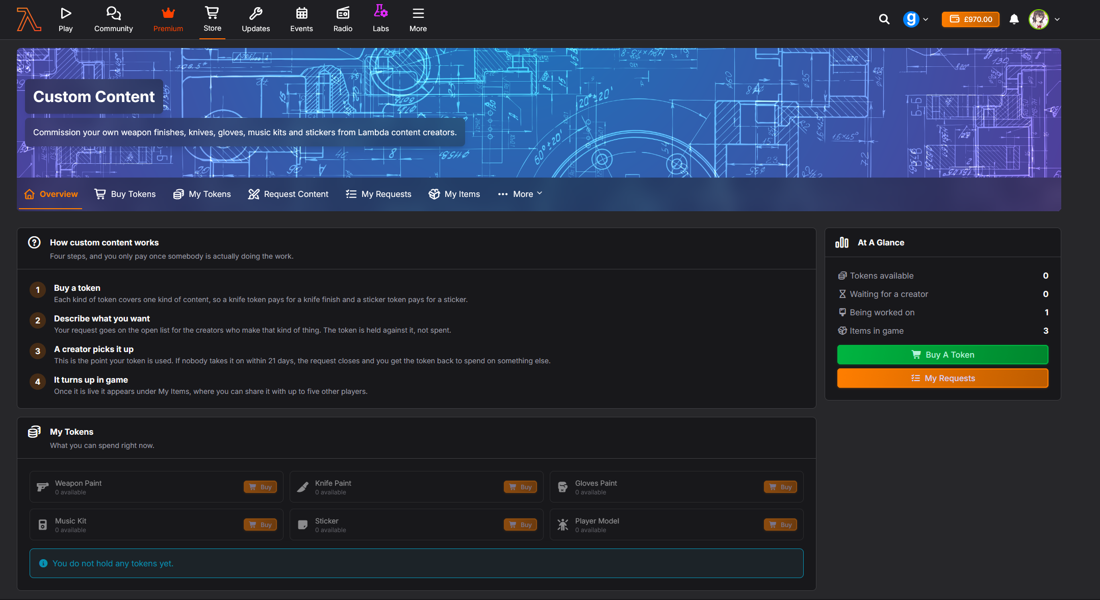Viewport: 1100px width, 600px height.
Task: Click the Sticker icon
Action: [303, 524]
